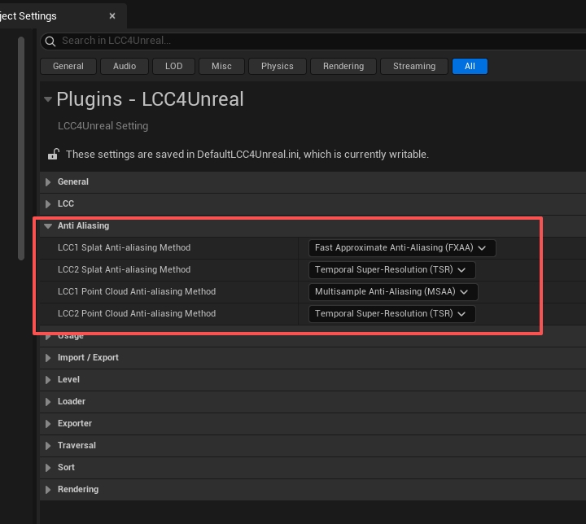This screenshot has width=586, height=524.
Task: Expand the Traversal section
Action: (48, 446)
